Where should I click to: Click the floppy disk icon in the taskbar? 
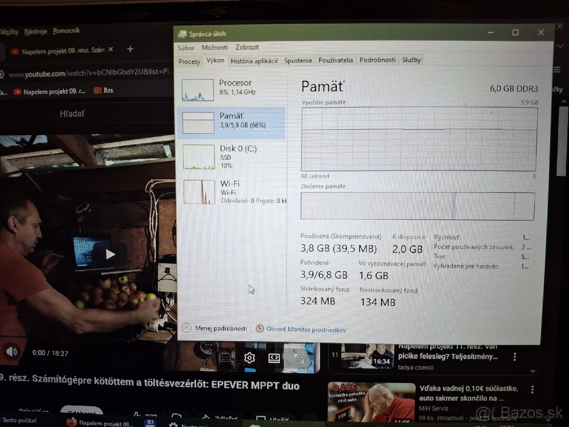tap(150, 423)
